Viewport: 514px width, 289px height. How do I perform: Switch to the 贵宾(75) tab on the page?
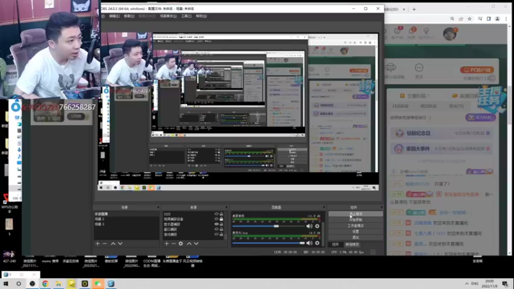click(456, 106)
